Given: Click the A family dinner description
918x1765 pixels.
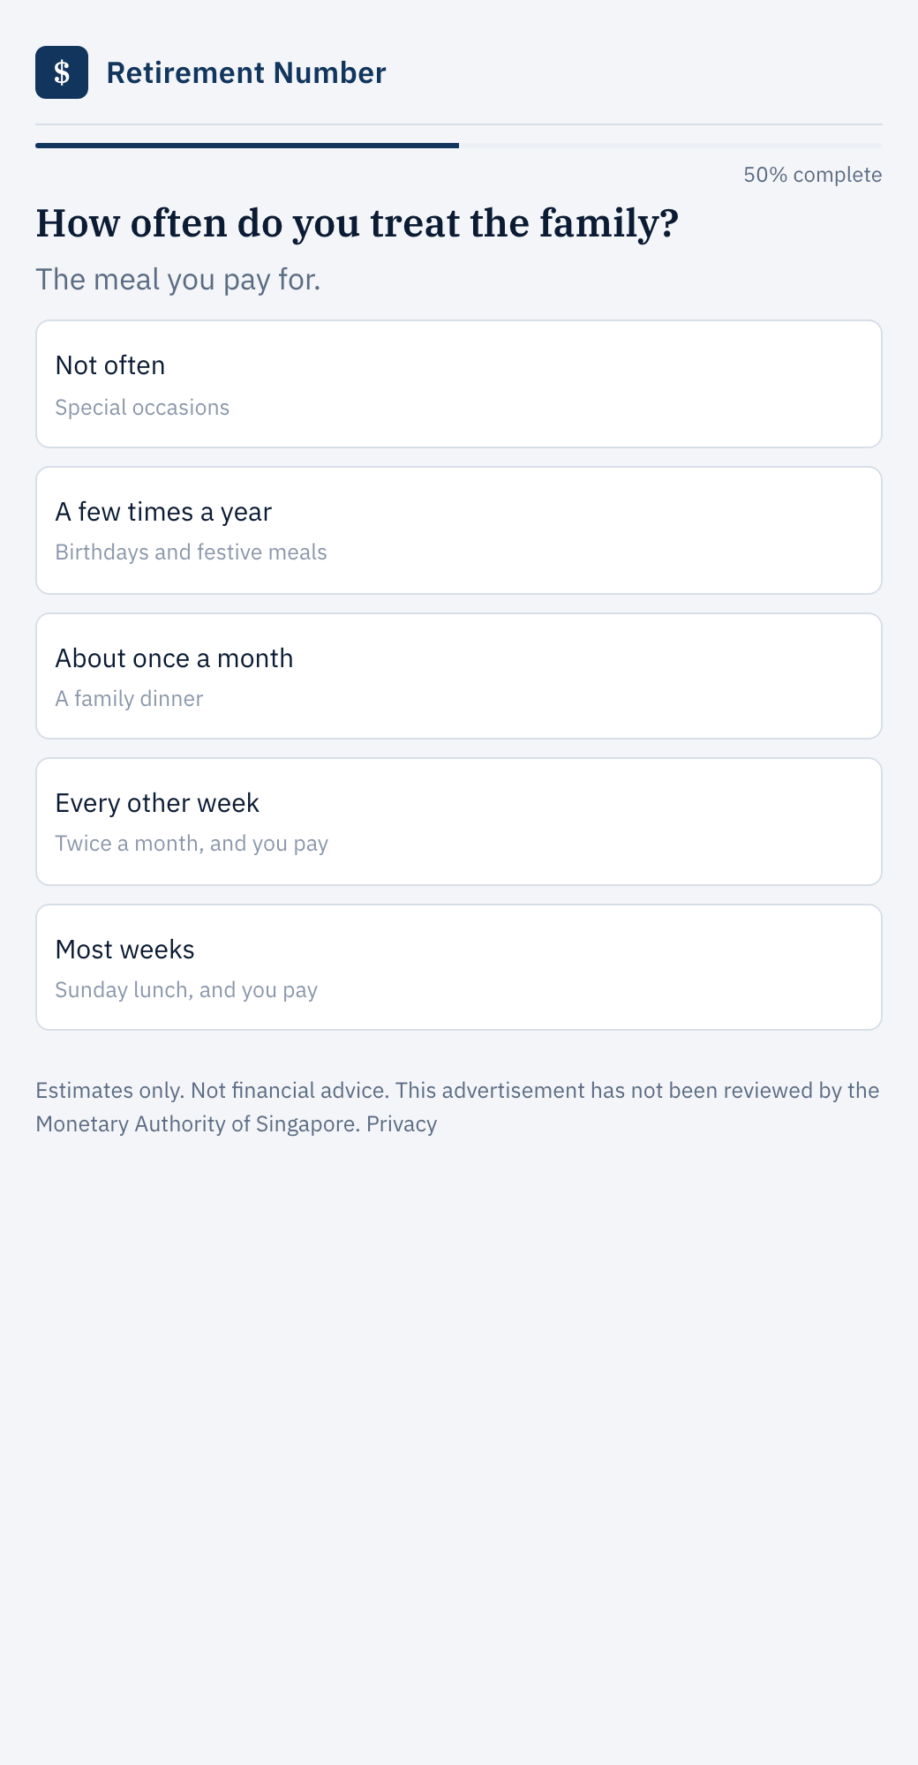Looking at the screenshot, I should pyautogui.click(x=129, y=699).
